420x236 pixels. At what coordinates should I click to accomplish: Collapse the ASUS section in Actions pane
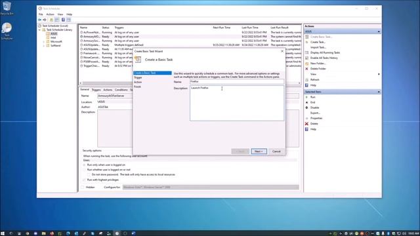click(x=379, y=31)
